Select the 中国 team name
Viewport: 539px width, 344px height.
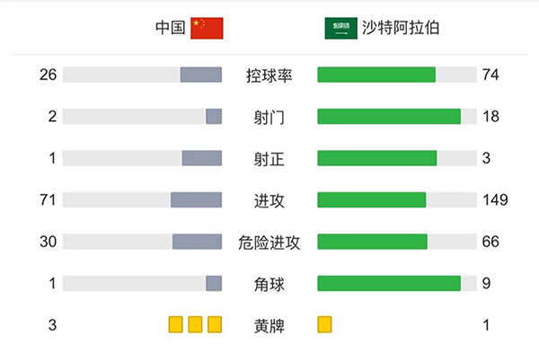(170, 28)
